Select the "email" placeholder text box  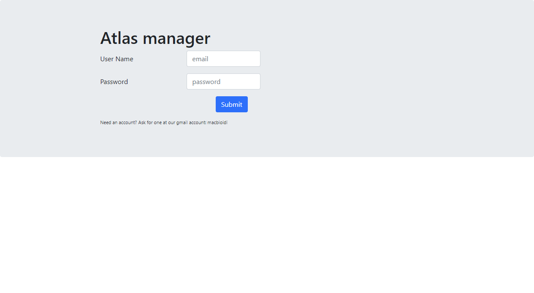click(x=223, y=59)
